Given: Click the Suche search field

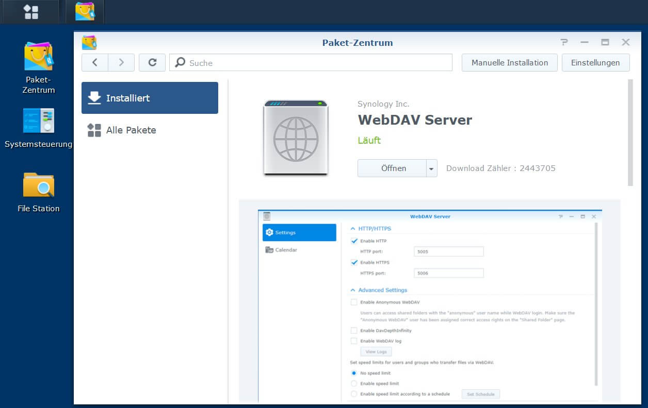Looking at the screenshot, I should pyautogui.click(x=311, y=62).
